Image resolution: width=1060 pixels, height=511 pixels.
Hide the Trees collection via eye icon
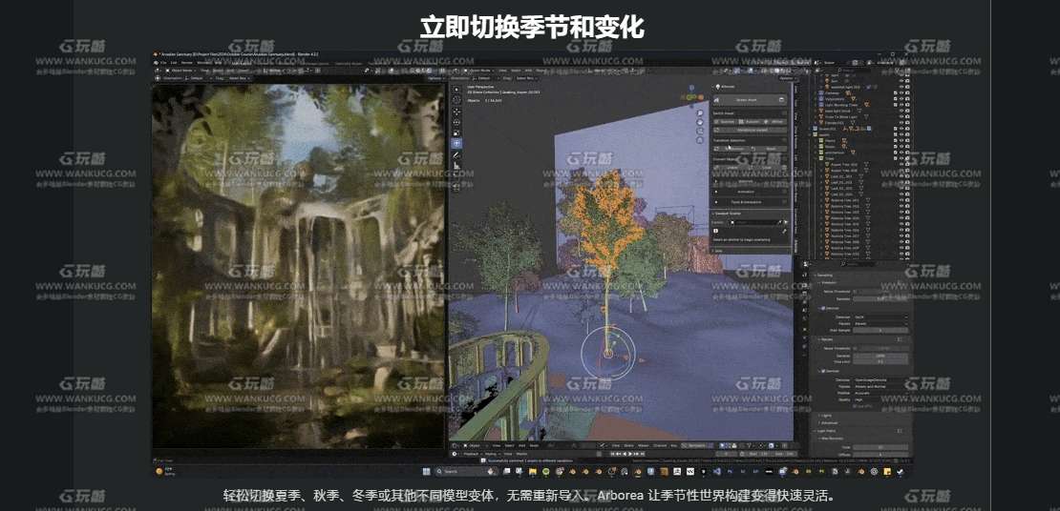(x=901, y=158)
